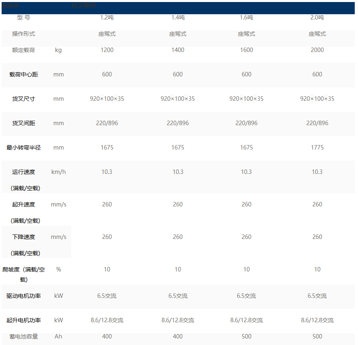Click the mm unit for 载荷中心距
This screenshot has width=358, height=345.
(x=59, y=74)
